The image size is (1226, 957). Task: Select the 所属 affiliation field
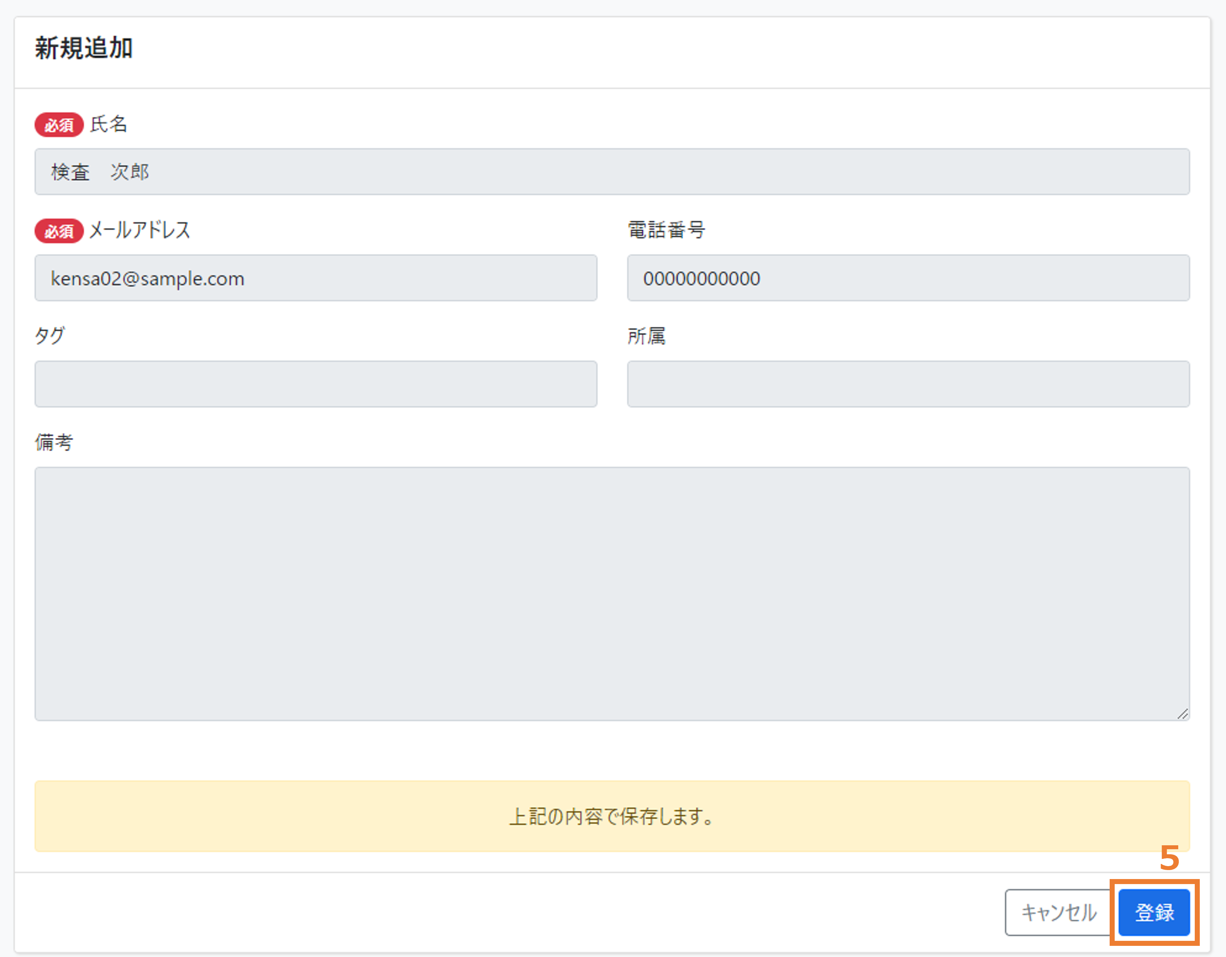(908, 384)
